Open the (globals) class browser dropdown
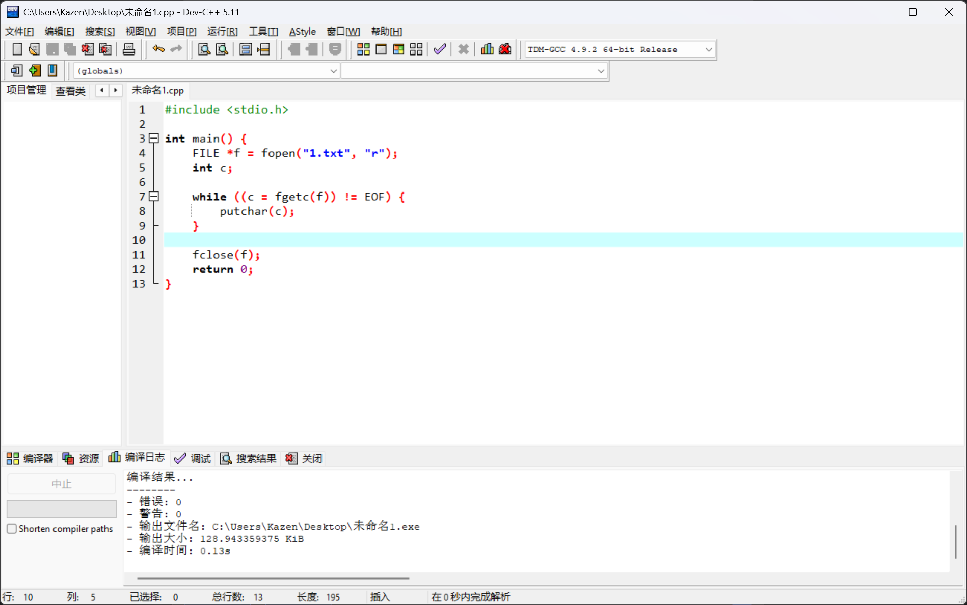 click(334, 71)
